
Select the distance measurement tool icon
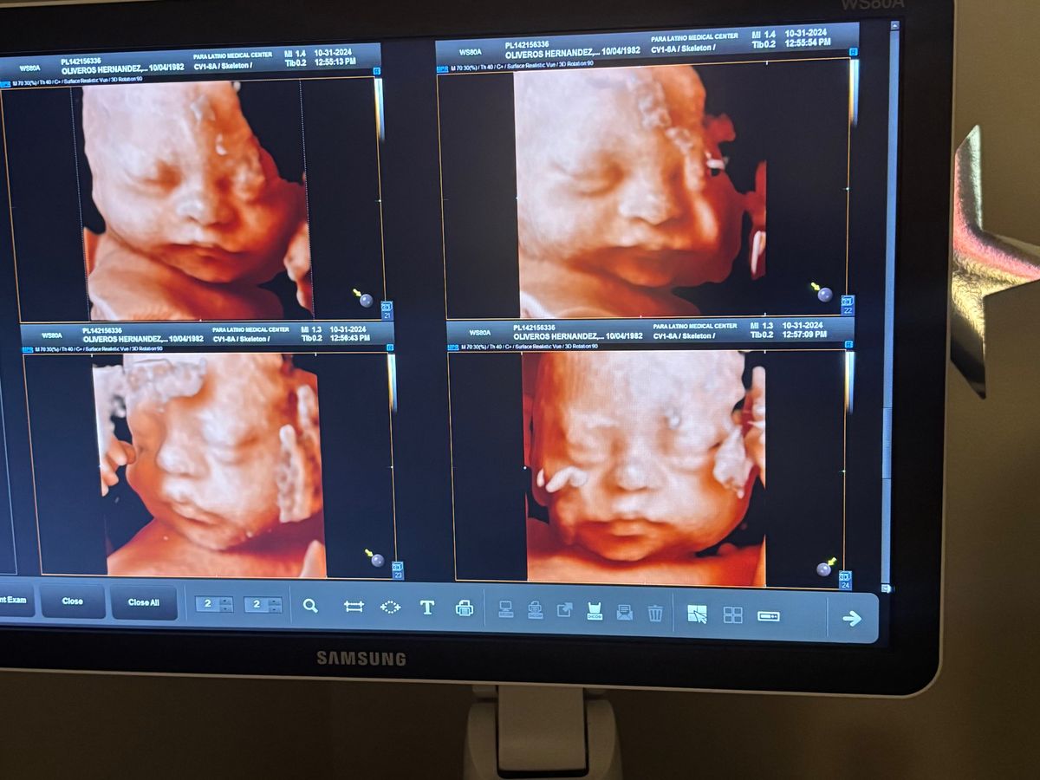354,607
